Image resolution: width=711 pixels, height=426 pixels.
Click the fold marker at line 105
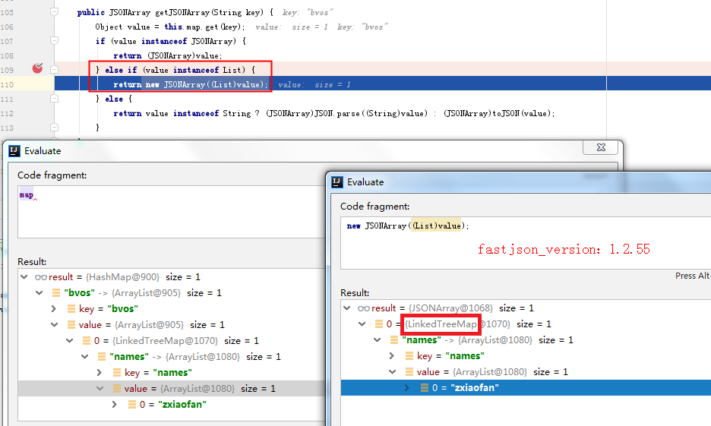pyautogui.click(x=54, y=12)
